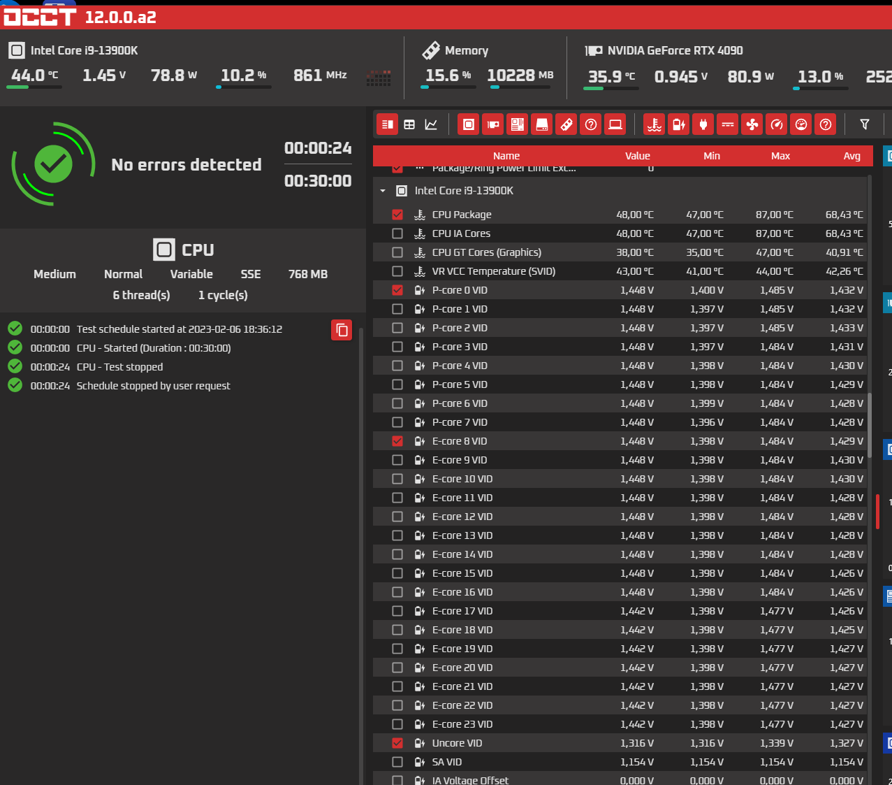Click the GPU temperature 35.9 °C bar

[x=610, y=88]
